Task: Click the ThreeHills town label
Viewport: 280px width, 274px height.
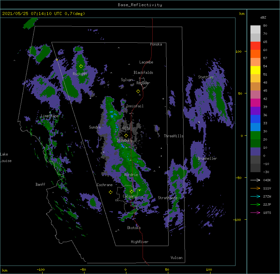Action: point(174,136)
